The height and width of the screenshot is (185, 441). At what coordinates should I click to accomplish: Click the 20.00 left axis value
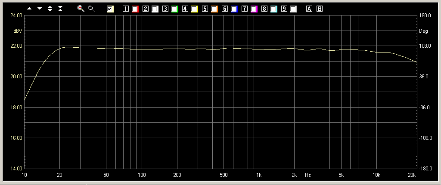click(16, 77)
